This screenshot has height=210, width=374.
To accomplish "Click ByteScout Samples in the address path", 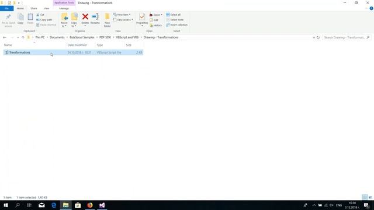I will [82, 37].
